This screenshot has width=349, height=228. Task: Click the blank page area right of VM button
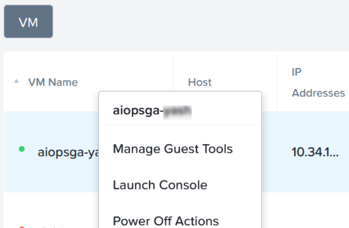tap(192, 22)
